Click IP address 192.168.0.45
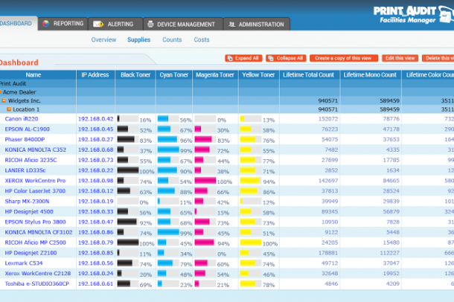Viewport: 454px width, 302px height. (x=95, y=129)
